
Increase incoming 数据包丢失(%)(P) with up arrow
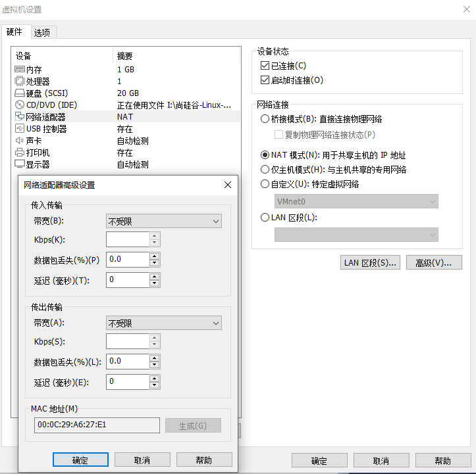155,256
